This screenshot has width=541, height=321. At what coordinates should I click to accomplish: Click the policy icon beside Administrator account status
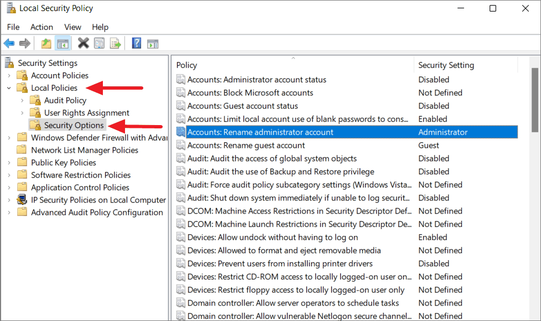(181, 79)
